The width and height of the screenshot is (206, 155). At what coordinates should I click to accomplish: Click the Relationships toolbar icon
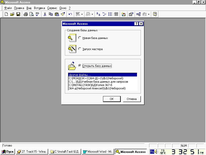pyautogui.click(x=138, y=14)
